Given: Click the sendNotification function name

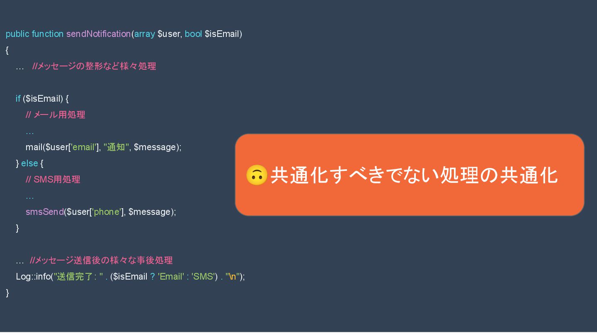Looking at the screenshot, I should (x=98, y=34).
